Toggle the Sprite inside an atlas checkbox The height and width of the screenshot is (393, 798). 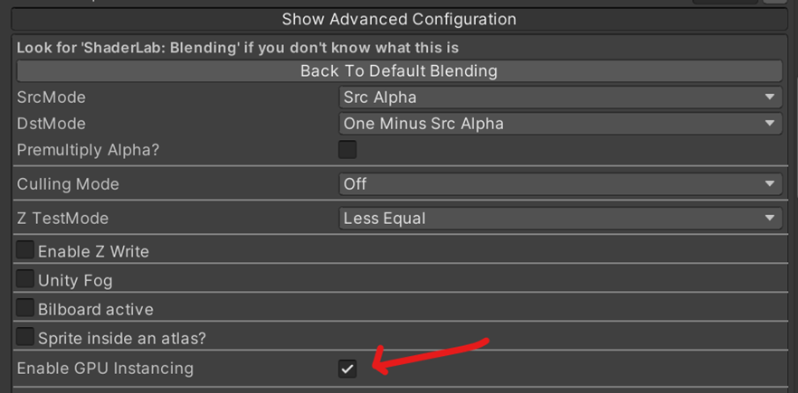(25, 337)
